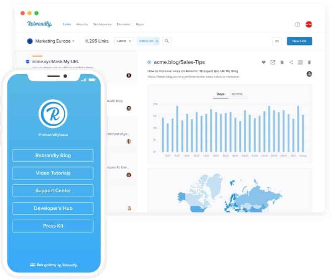Screen dimensions: 332x279
Task: Tap the link gallery by Rebrandly footer
Action: coord(54,265)
